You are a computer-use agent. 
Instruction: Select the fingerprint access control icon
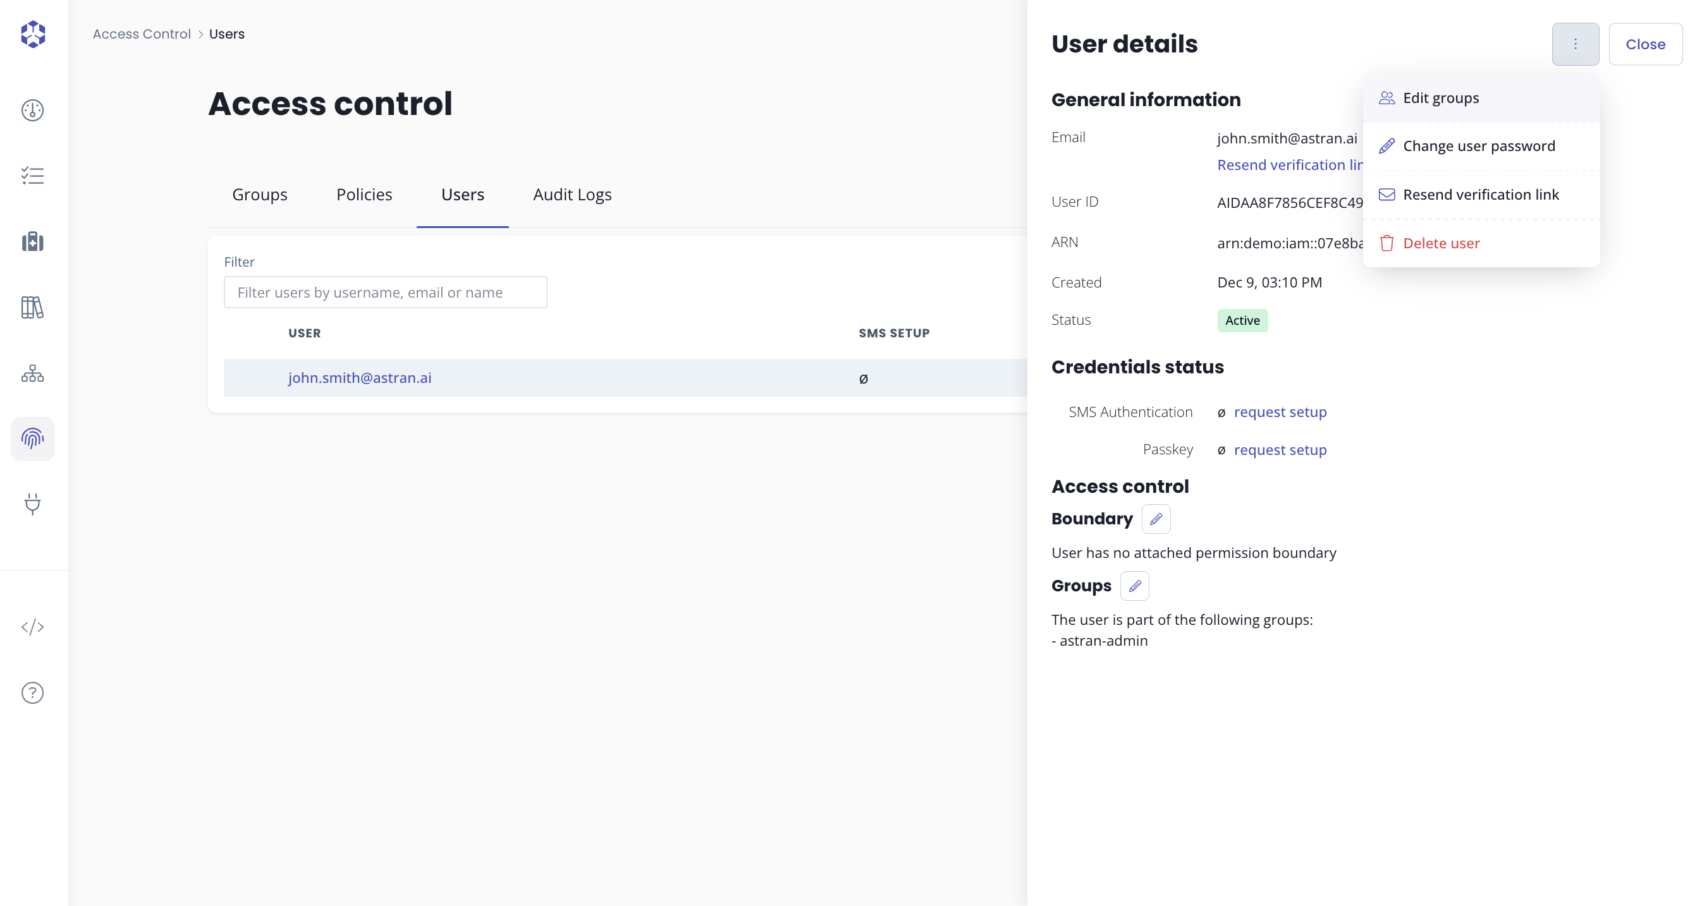[32, 438]
